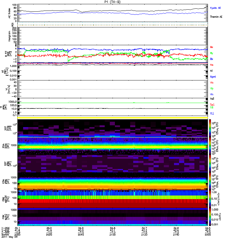Click the SST electrons color bar
This screenshot has width=225, height=241.
coord(210,164)
